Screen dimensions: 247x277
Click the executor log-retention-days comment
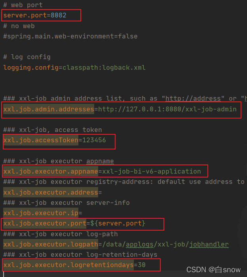(x=80, y=255)
